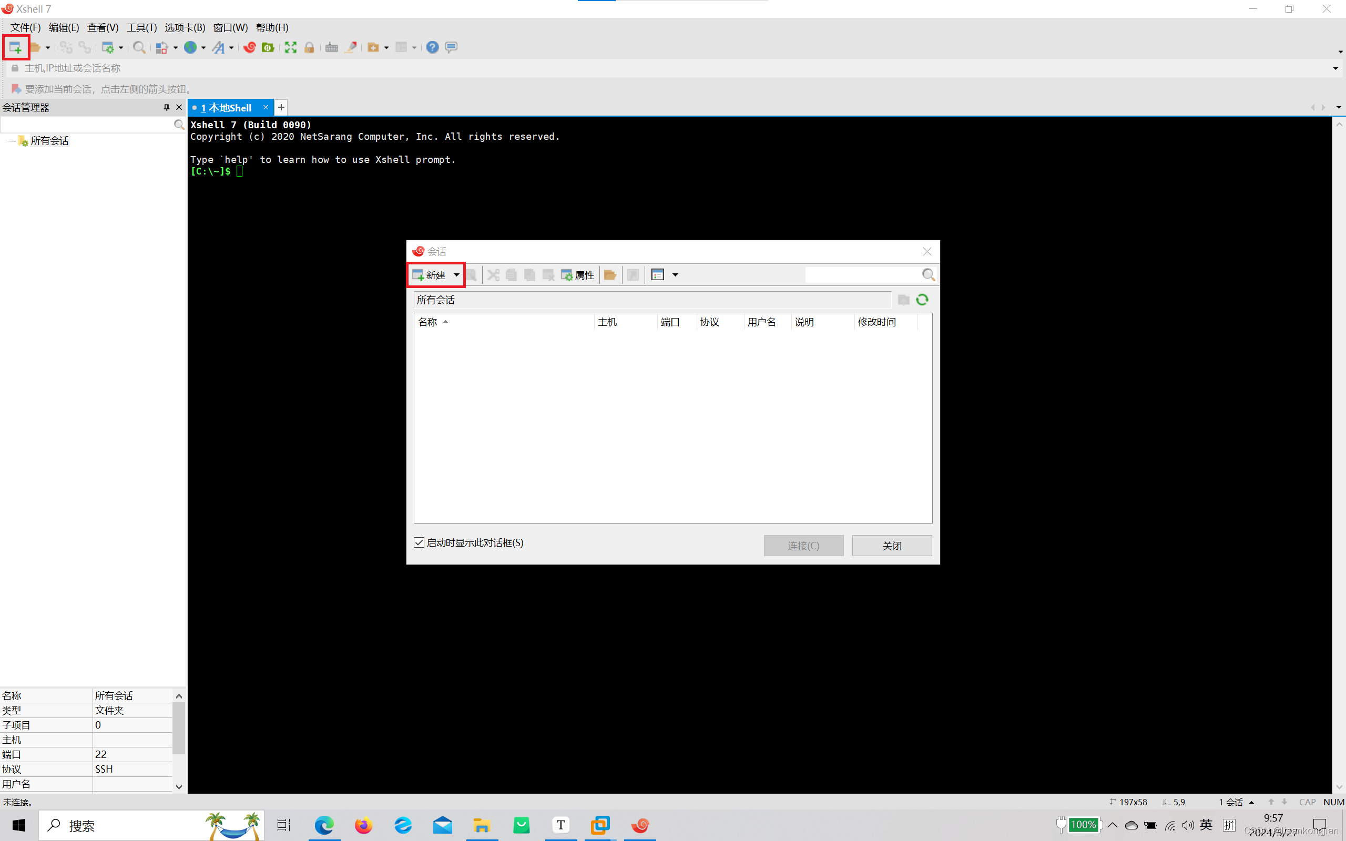1346x841 pixels.
Task: Click the 关闭 button in the session dialog
Action: (x=891, y=545)
